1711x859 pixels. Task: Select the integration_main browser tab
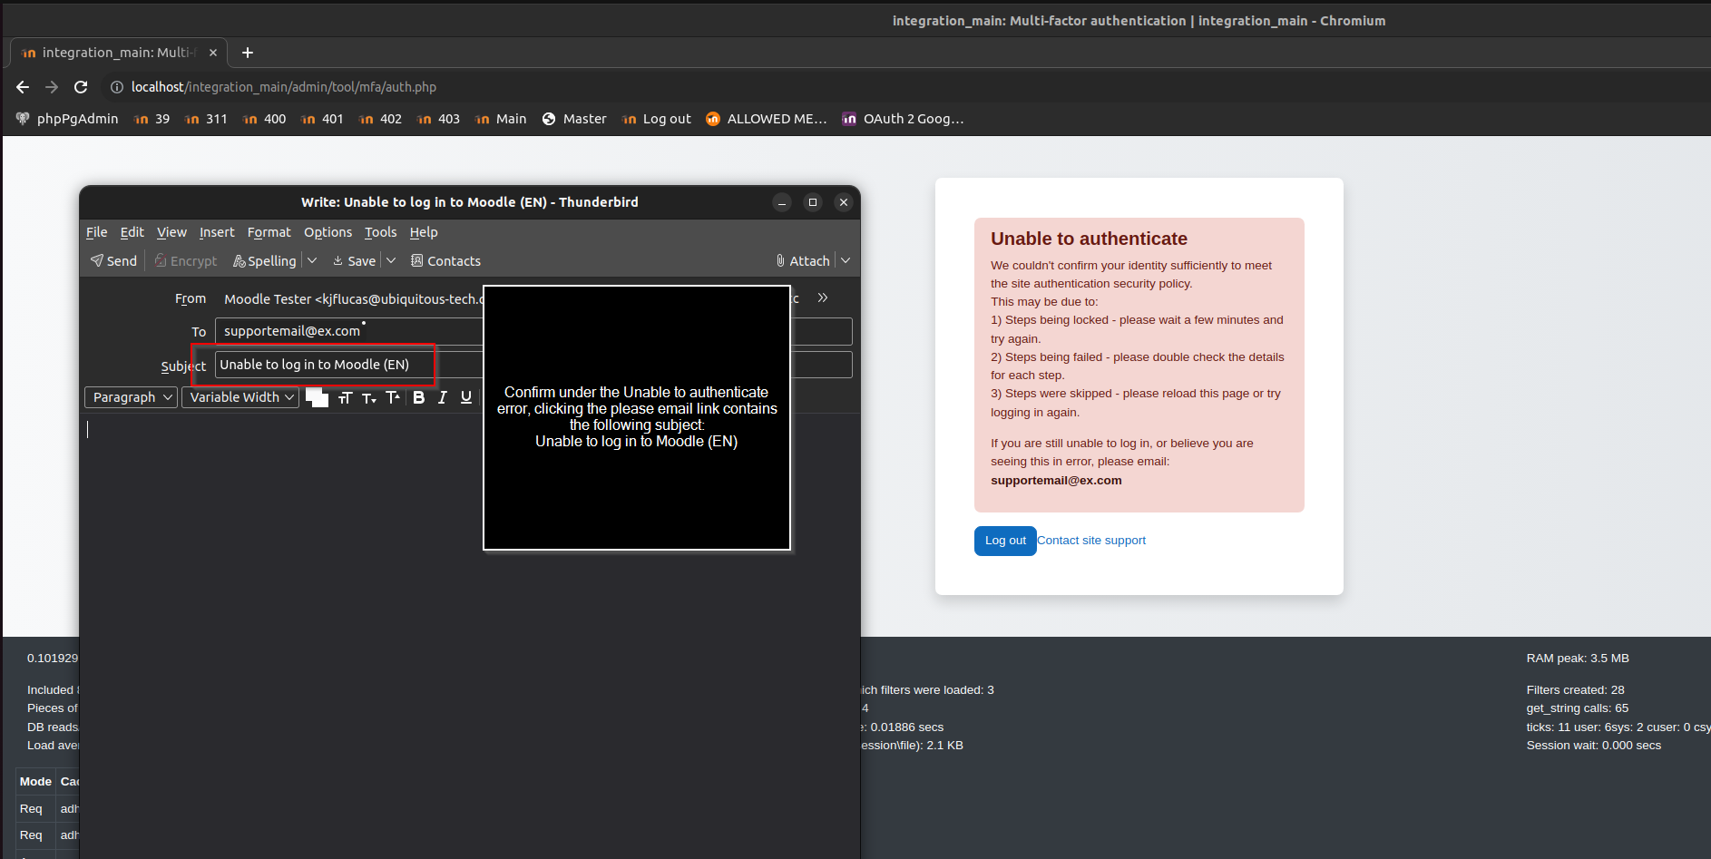[x=118, y=53]
